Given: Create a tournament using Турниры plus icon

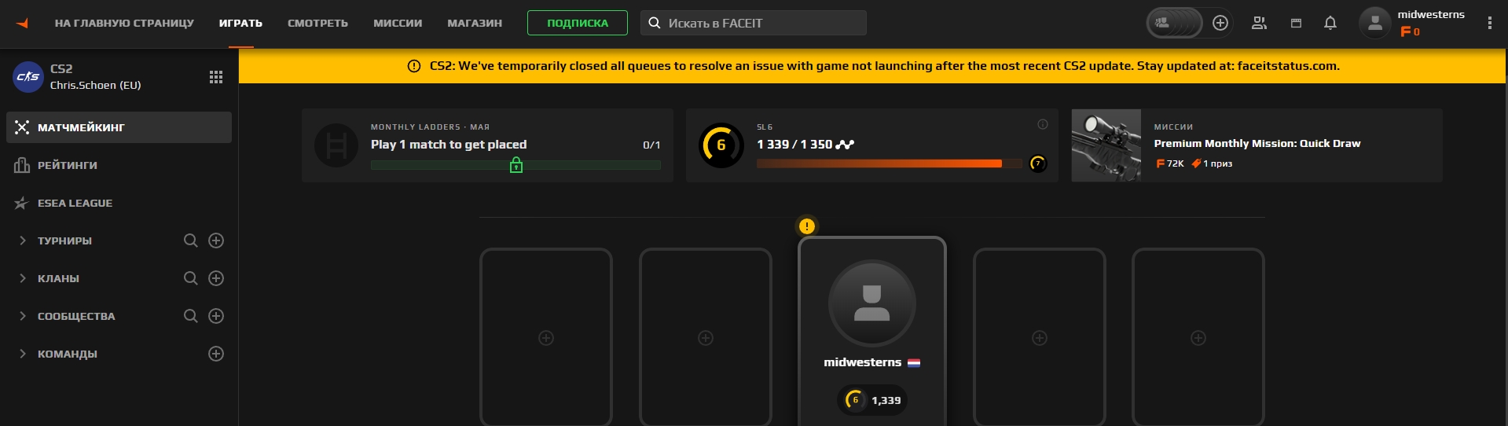Looking at the screenshot, I should [x=216, y=241].
